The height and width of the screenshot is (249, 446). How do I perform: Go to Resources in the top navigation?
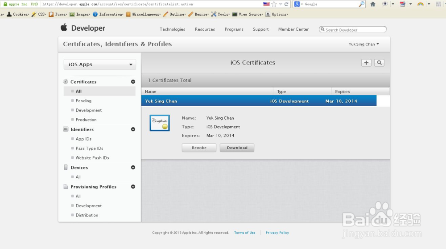(205, 29)
